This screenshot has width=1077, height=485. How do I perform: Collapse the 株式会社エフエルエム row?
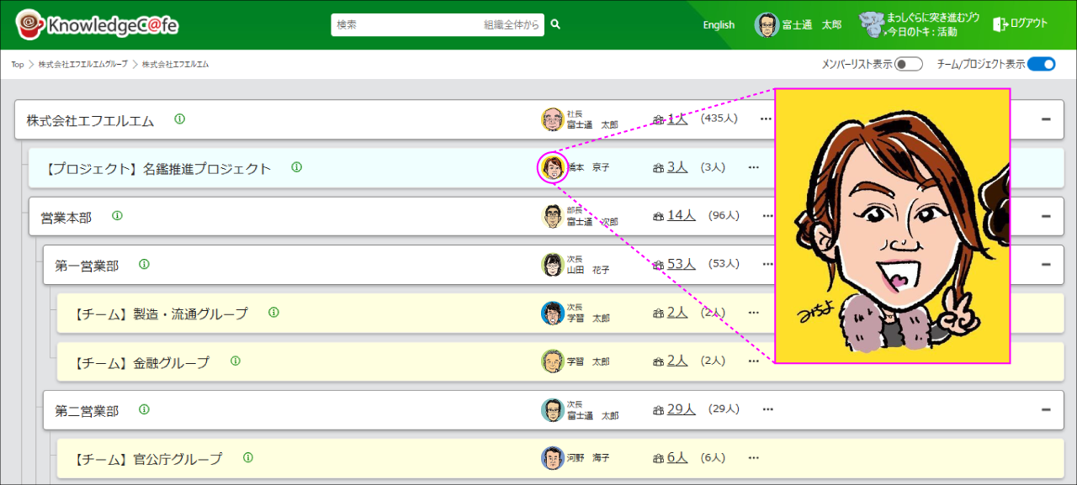click(x=1046, y=119)
